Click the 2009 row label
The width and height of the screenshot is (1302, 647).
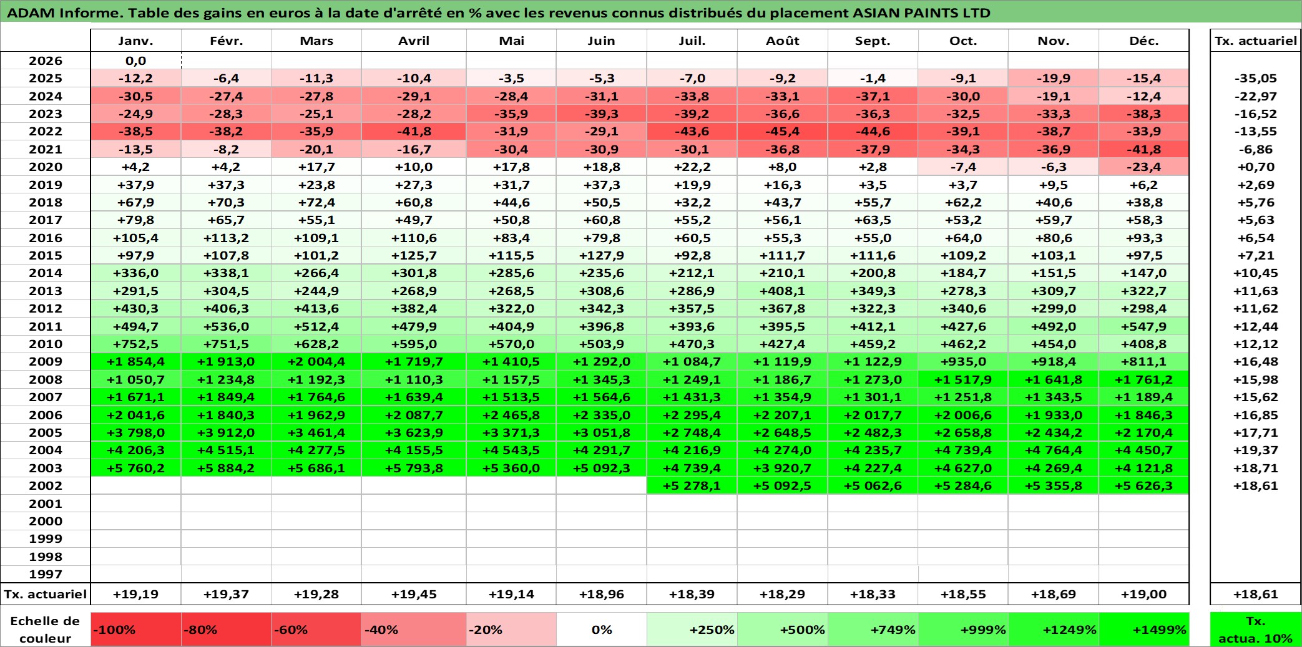[x=46, y=361]
